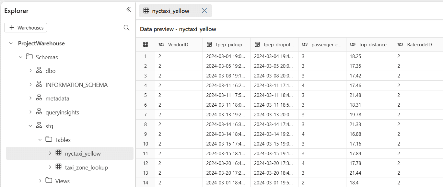Click integer type icon on VendorID column
The height and width of the screenshot is (187, 443).
(161, 45)
